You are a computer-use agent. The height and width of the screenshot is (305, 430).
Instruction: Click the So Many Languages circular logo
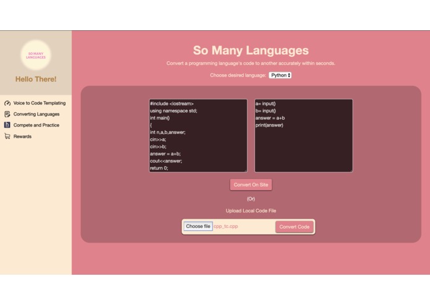point(36,55)
